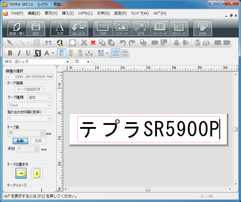
Task: Click the red X delete icon
Action: pyautogui.click(x=93, y=43)
